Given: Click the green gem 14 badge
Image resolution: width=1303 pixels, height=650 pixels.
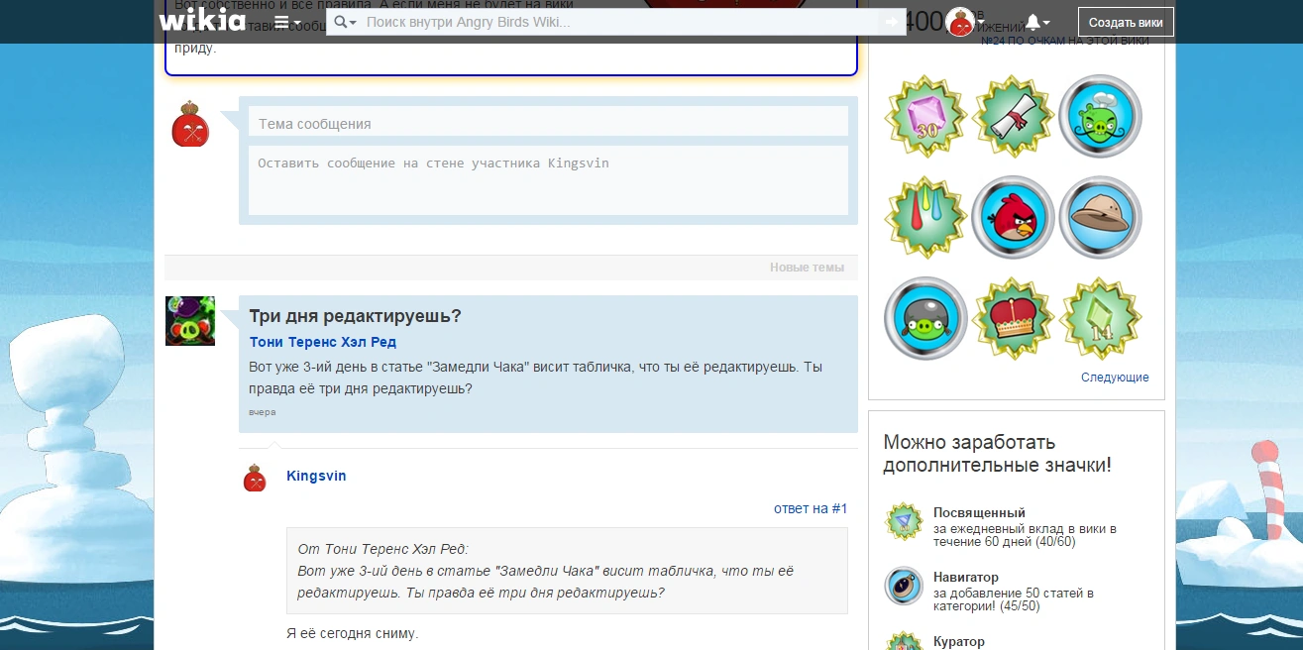Looking at the screenshot, I should (x=1101, y=318).
